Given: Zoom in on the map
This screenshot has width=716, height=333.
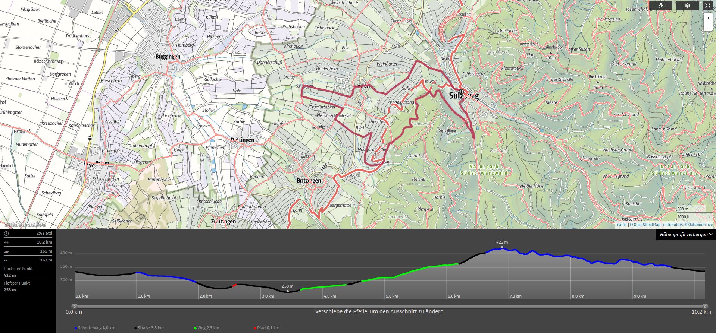Looking at the screenshot, I should coord(708,18).
